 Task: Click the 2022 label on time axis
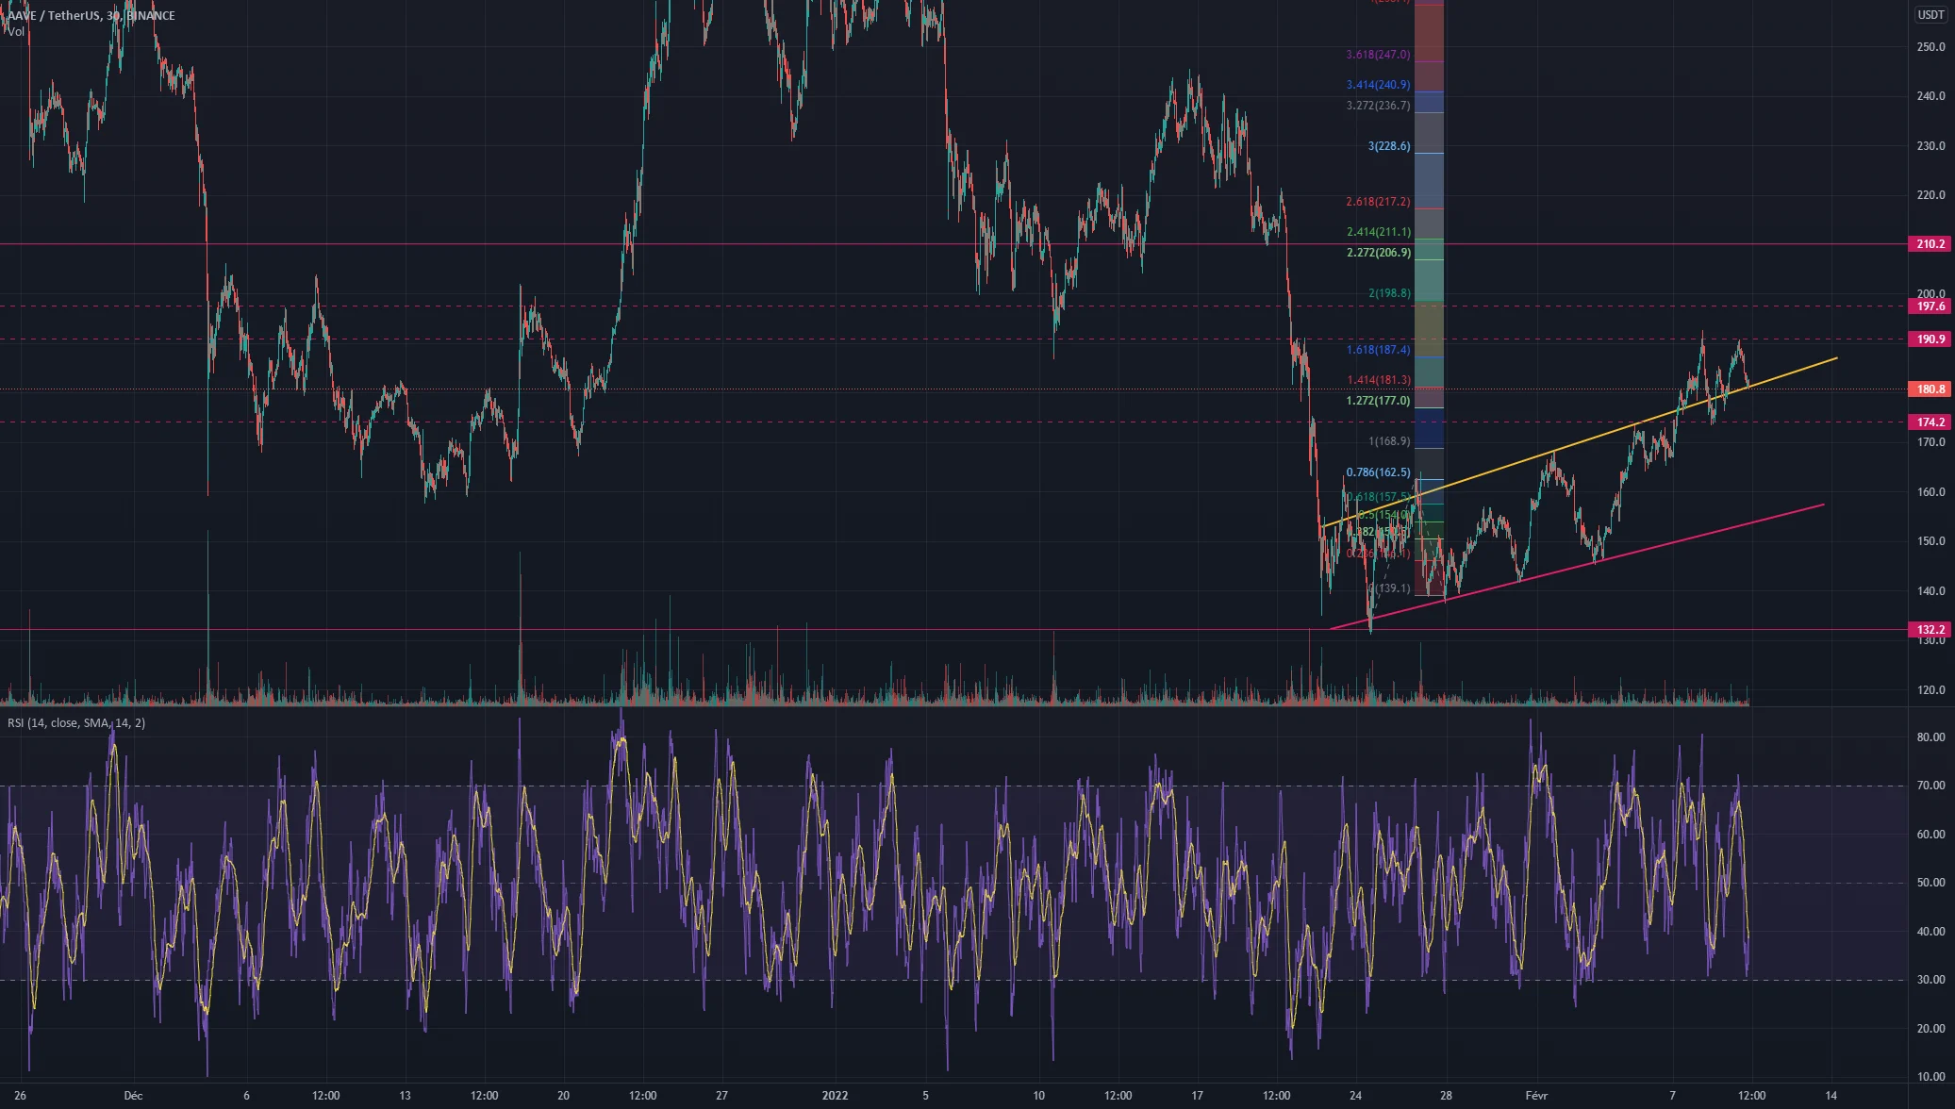click(835, 1096)
